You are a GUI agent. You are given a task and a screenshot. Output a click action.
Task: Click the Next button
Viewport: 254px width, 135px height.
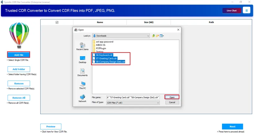(x=232, y=126)
